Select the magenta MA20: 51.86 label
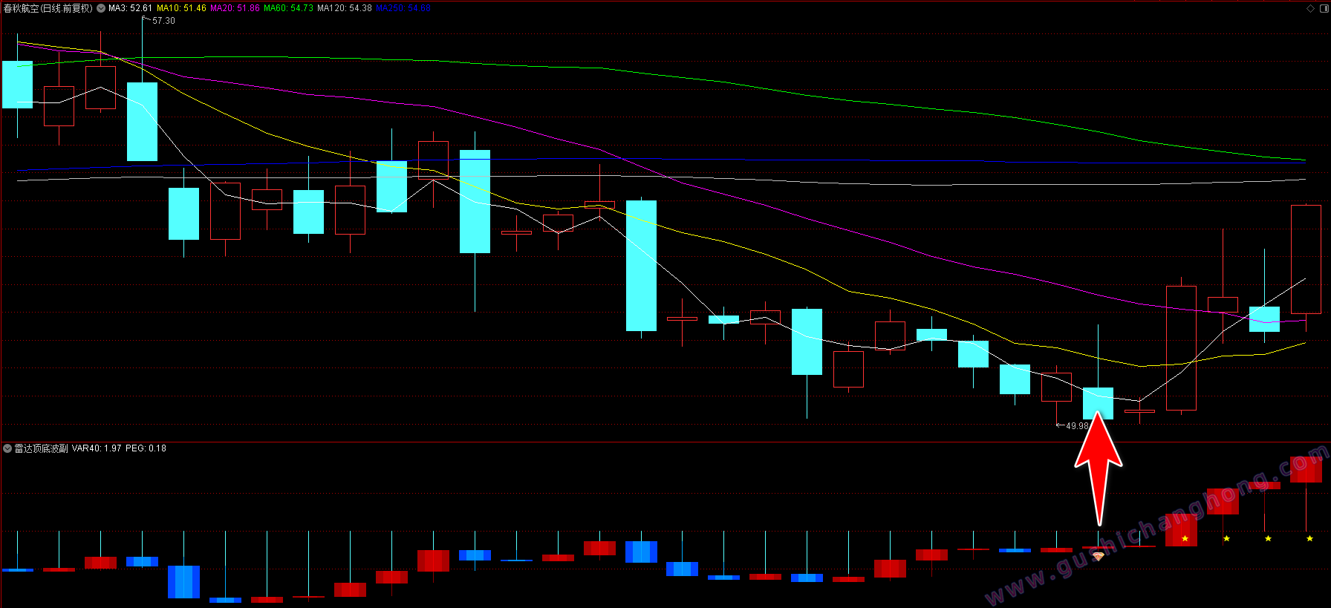 point(235,8)
